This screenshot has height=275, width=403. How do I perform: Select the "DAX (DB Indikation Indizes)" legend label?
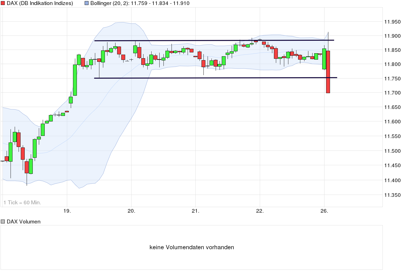coord(40,3)
